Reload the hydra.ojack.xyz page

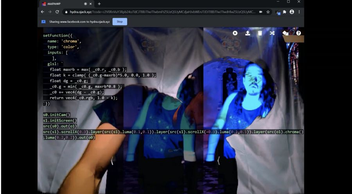coord(57,12)
